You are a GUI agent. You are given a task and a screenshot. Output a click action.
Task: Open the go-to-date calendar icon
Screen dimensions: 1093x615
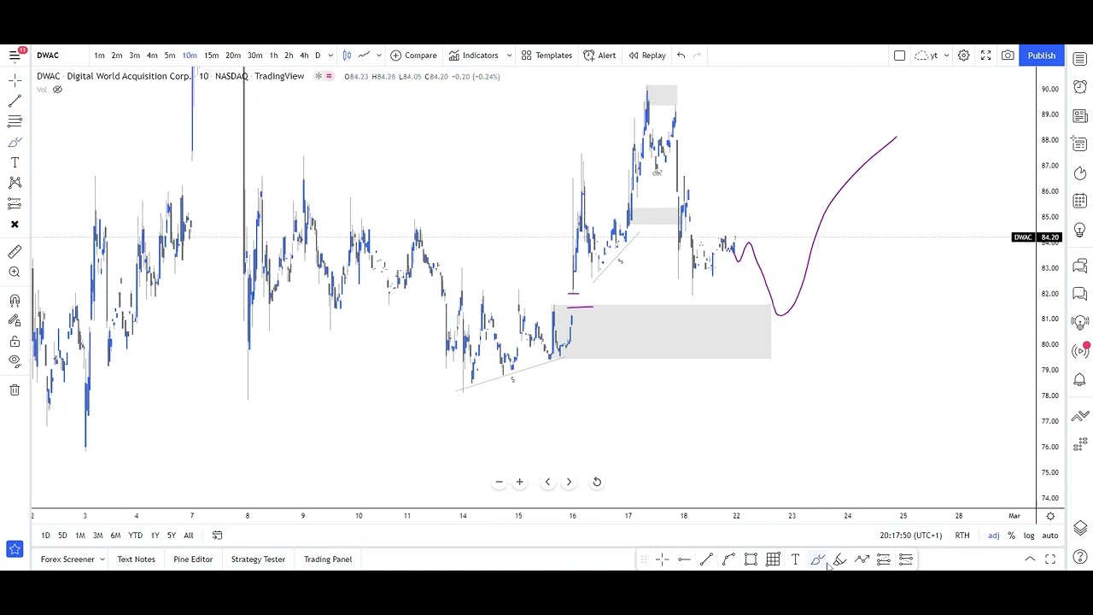coord(217,536)
